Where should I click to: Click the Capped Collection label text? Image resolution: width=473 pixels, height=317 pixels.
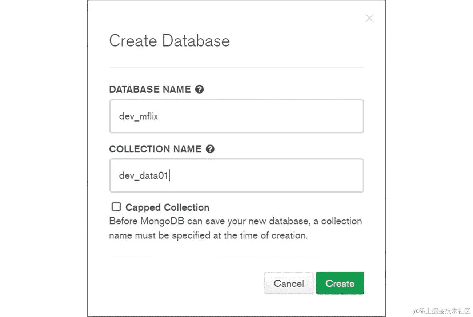167,207
